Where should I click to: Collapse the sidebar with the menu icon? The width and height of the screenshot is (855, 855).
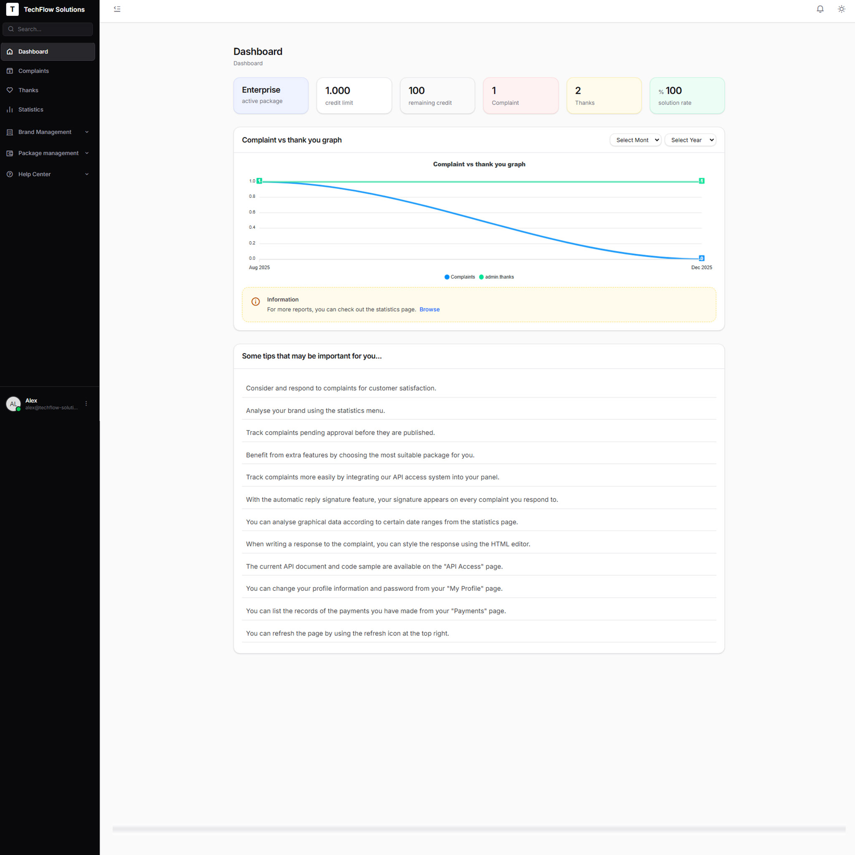pos(117,9)
